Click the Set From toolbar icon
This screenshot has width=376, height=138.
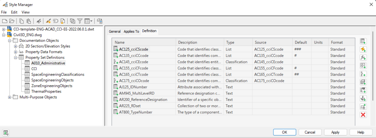pyautogui.click(x=56, y=21)
